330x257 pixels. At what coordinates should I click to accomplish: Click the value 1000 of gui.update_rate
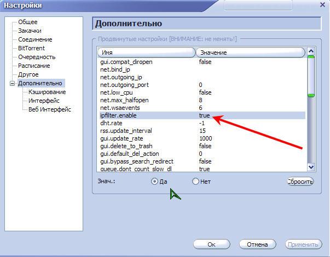pos(206,138)
